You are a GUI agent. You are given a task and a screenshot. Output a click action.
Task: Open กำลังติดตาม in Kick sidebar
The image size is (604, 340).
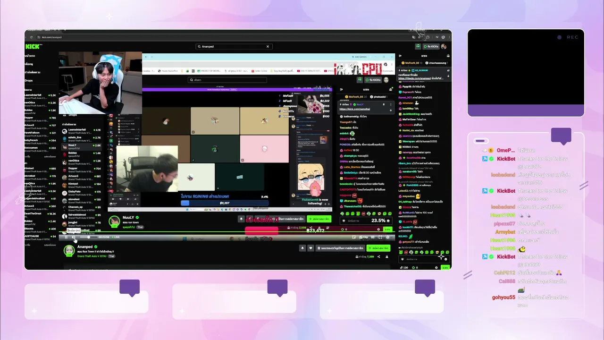pos(32,72)
